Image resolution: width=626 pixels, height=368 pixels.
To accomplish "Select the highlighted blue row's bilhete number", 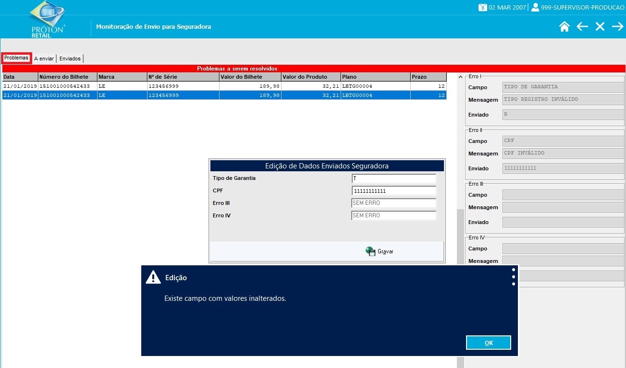I will click(64, 95).
